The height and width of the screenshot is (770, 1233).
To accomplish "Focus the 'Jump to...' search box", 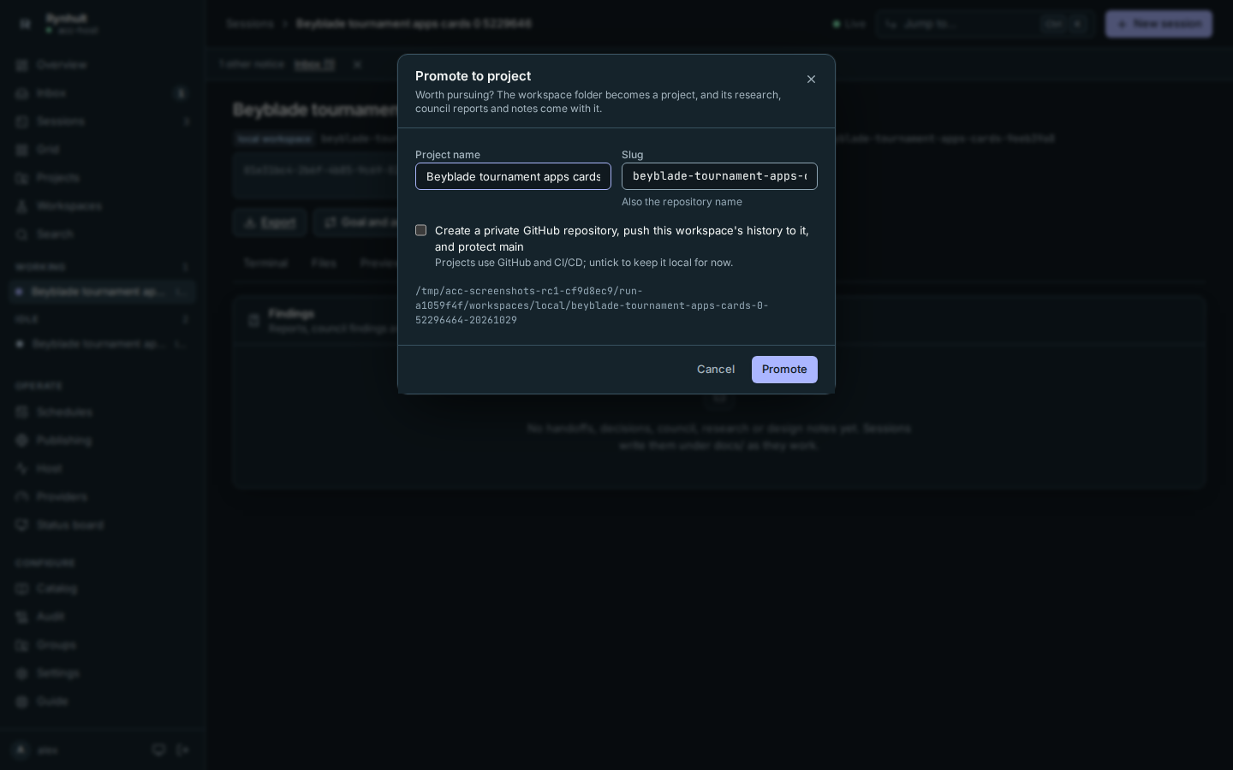I will coord(985,24).
